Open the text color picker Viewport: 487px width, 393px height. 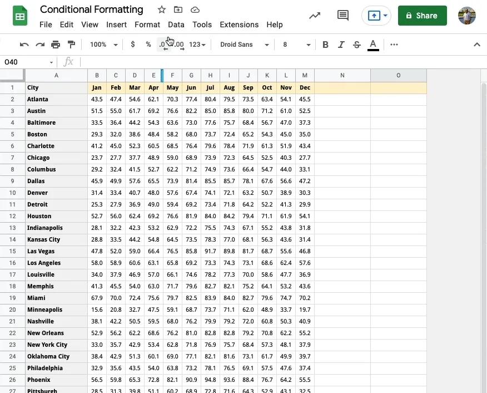373,45
